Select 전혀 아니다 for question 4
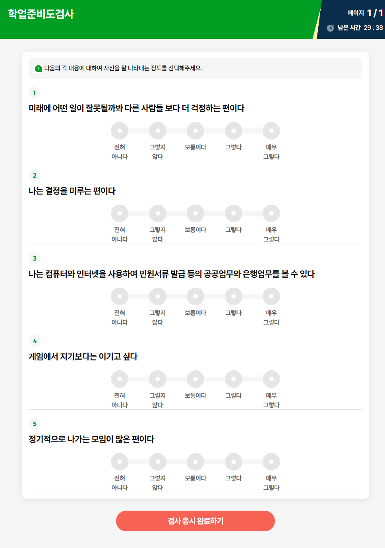Viewport: 385px width, 548px height. [120, 379]
